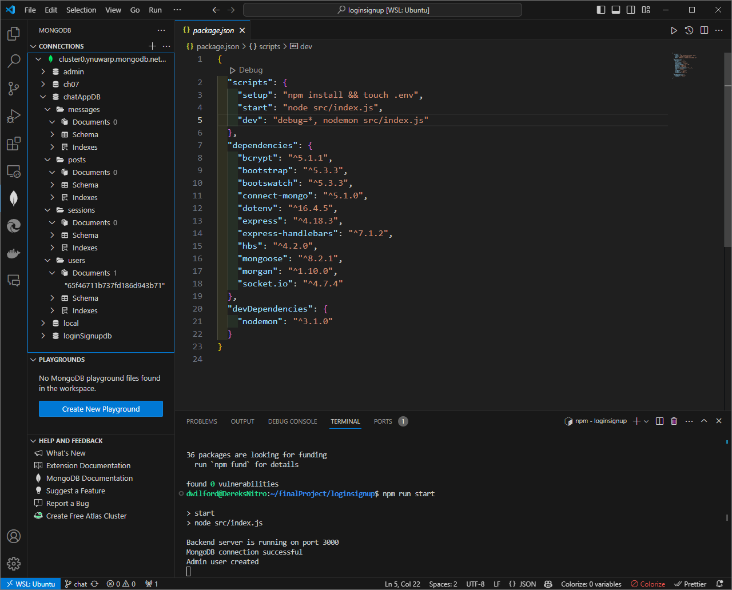The height and width of the screenshot is (590, 732).
Task: Open Source Control view
Action: coord(14,89)
